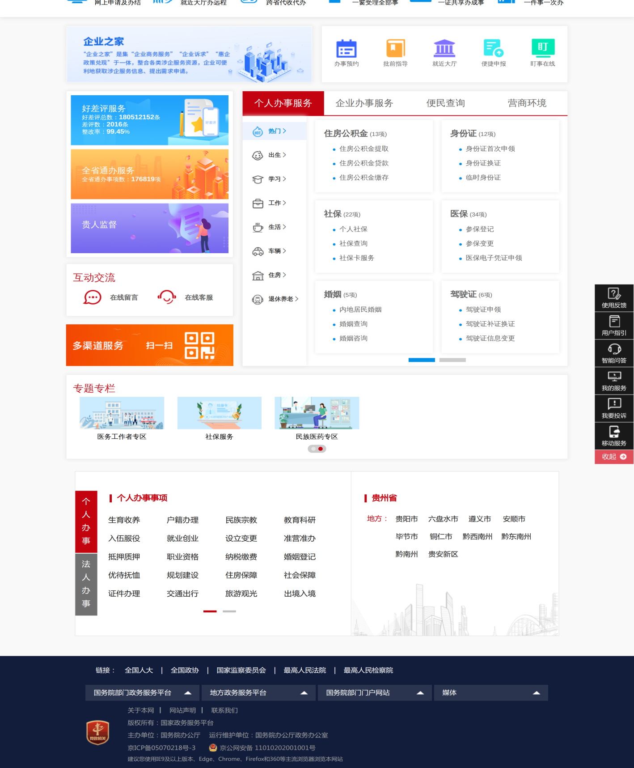634x768 pixels.
Task: Expand the 国务院部门门户网站 dropdown
Action: (x=375, y=692)
